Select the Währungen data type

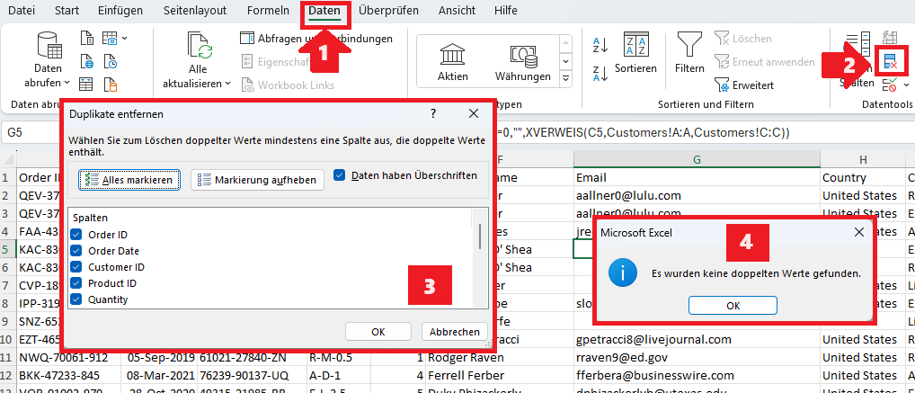click(x=523, y=61)
